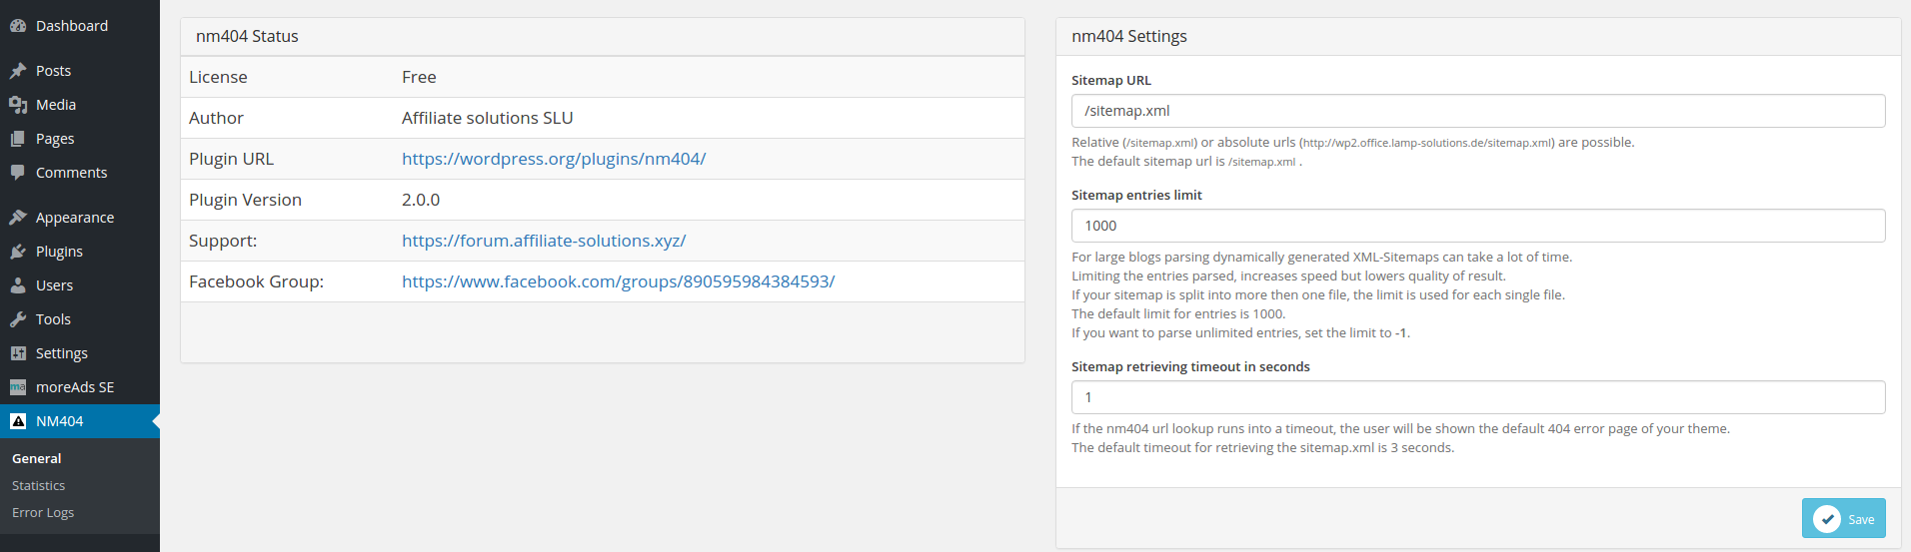Click the 'Affiliate solutions SLU' author value
This screenshot has height=552, width=1911.
(488, 118)
